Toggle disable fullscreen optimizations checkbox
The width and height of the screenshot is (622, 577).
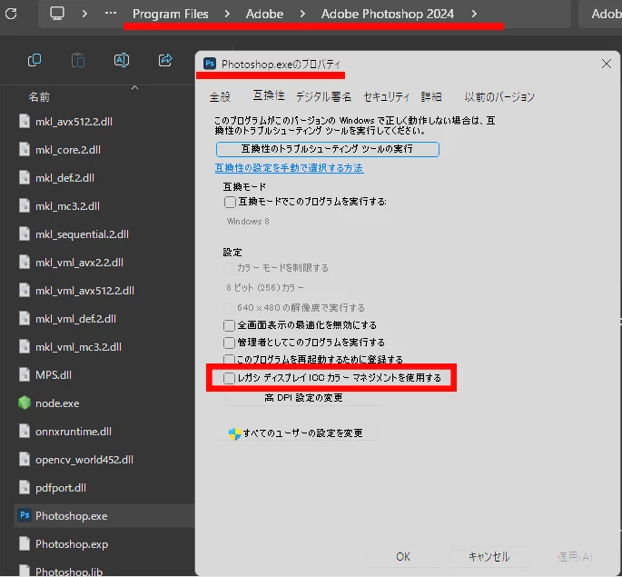click(x=229, y=326)
